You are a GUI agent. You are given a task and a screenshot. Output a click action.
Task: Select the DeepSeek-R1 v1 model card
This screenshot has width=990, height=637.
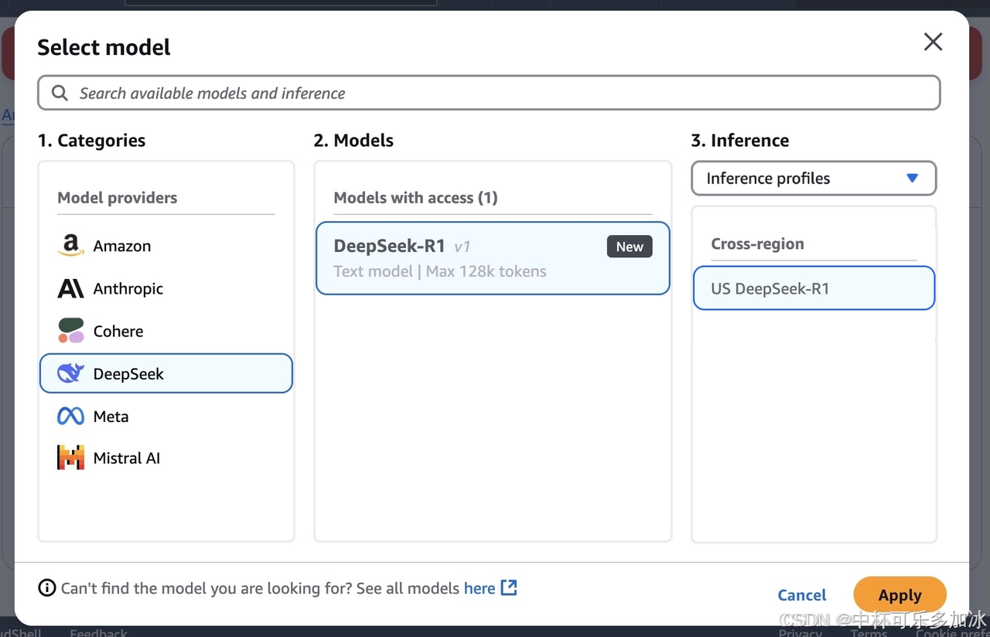(493, 258)
